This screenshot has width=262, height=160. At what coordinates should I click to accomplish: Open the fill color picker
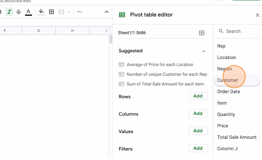[x=41, y=12]
